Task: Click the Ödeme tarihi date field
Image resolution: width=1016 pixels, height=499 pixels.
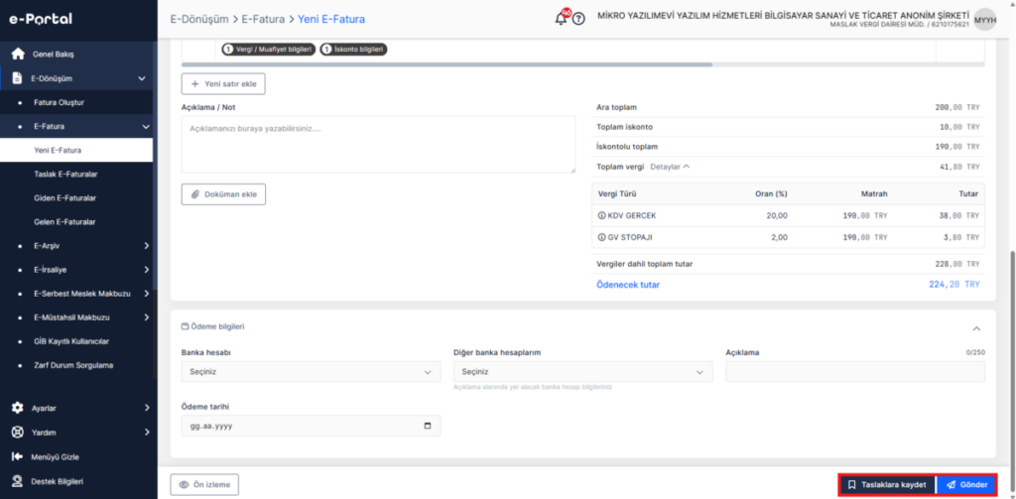Action: tap(311, 426)
